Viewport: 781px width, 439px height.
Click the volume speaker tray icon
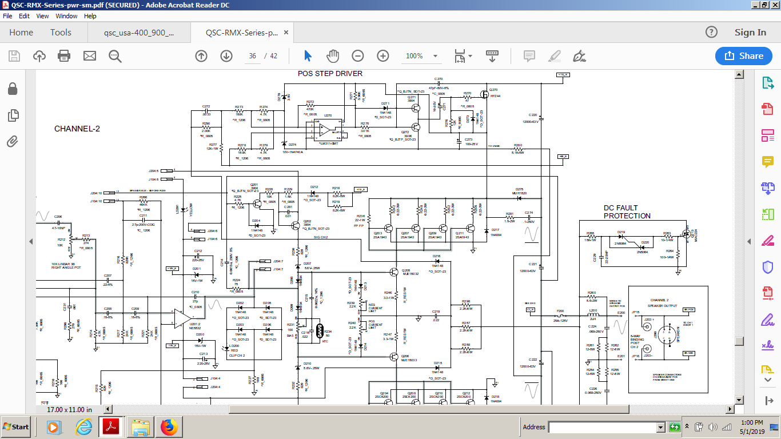tap(712, 427)
